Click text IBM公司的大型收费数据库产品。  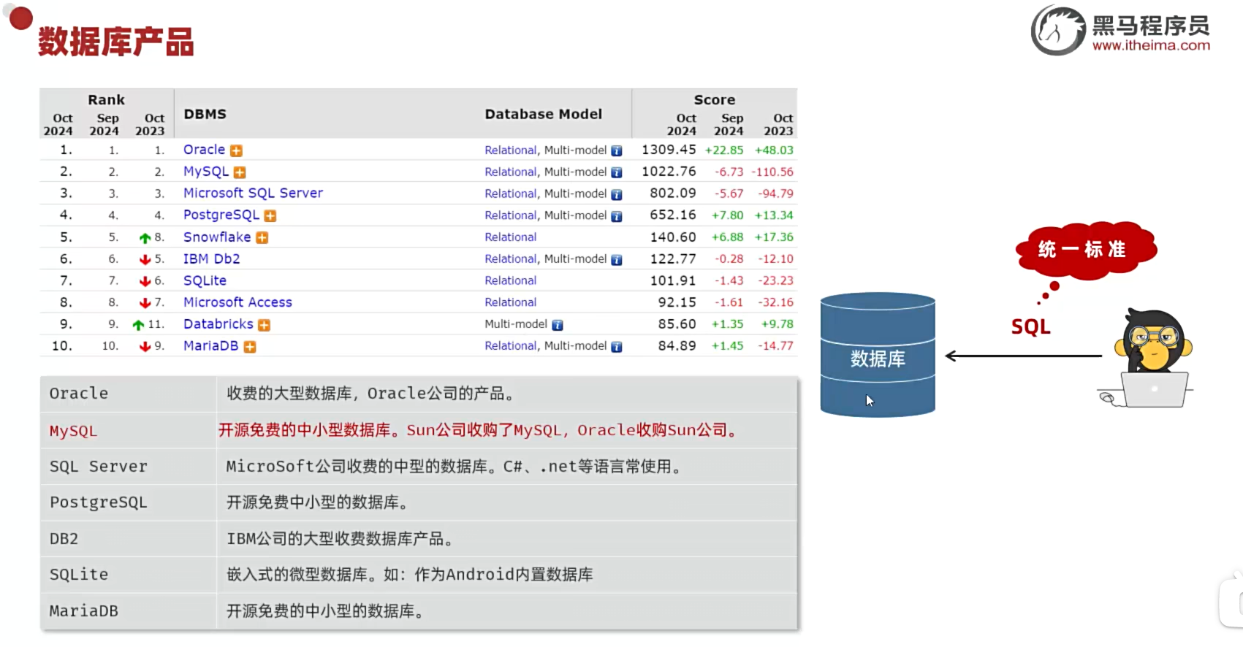point(341,539)
